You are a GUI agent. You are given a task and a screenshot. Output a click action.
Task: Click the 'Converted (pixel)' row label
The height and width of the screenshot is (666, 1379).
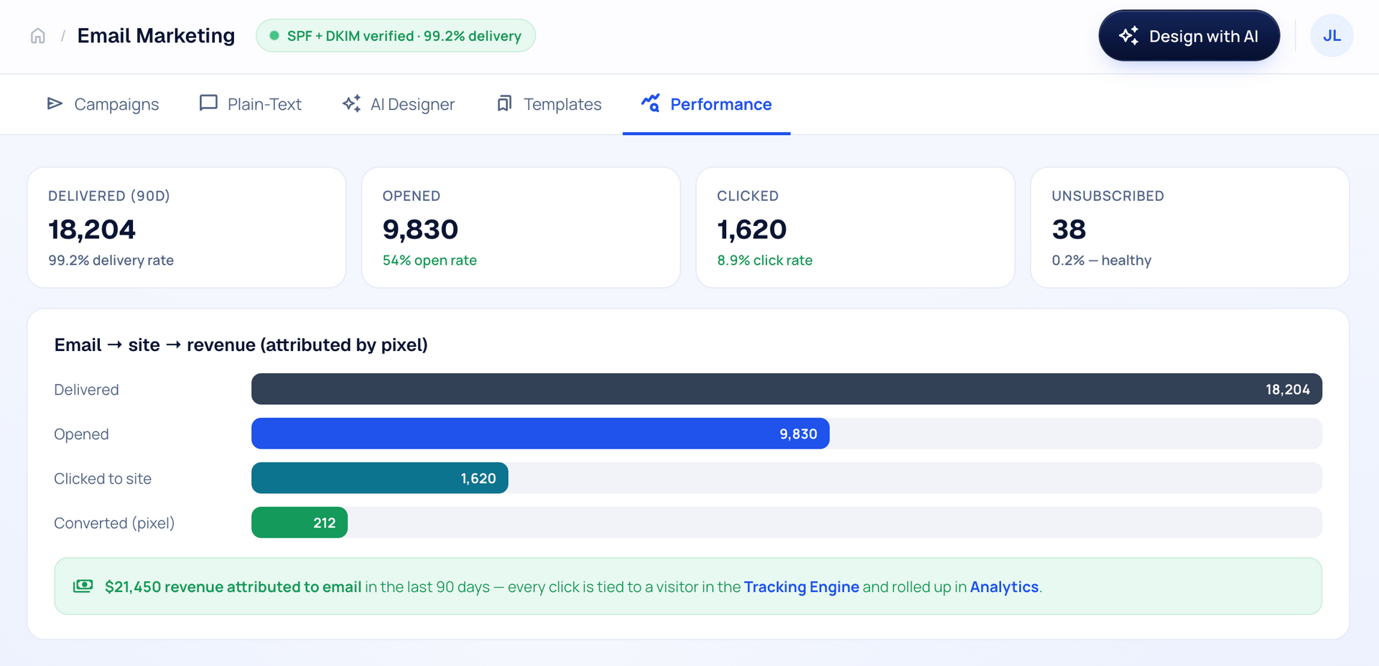click(114, 523)
